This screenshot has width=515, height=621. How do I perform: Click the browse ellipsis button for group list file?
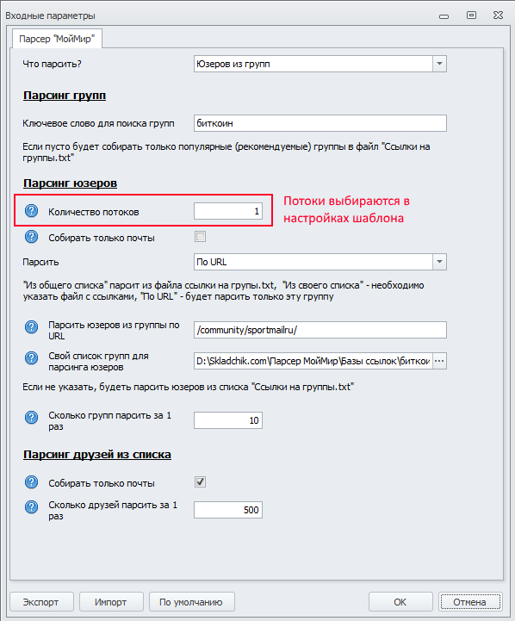click(439, 361)
